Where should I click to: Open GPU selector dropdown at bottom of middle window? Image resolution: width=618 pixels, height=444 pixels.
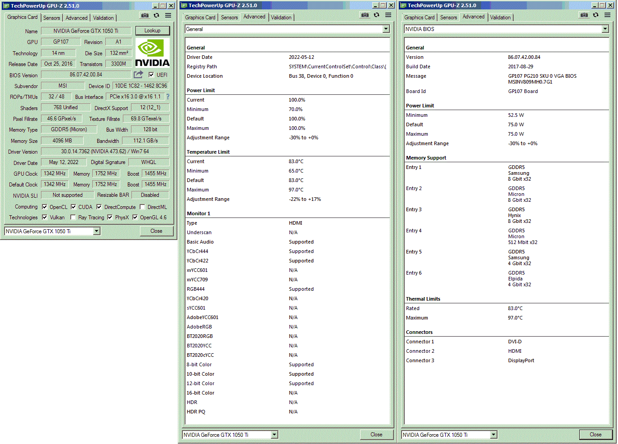click(x=274, y=435)
